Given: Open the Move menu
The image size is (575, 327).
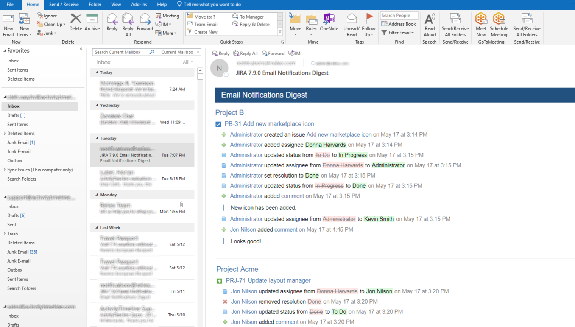Looking at the screenshot, I should pos(295,25).
